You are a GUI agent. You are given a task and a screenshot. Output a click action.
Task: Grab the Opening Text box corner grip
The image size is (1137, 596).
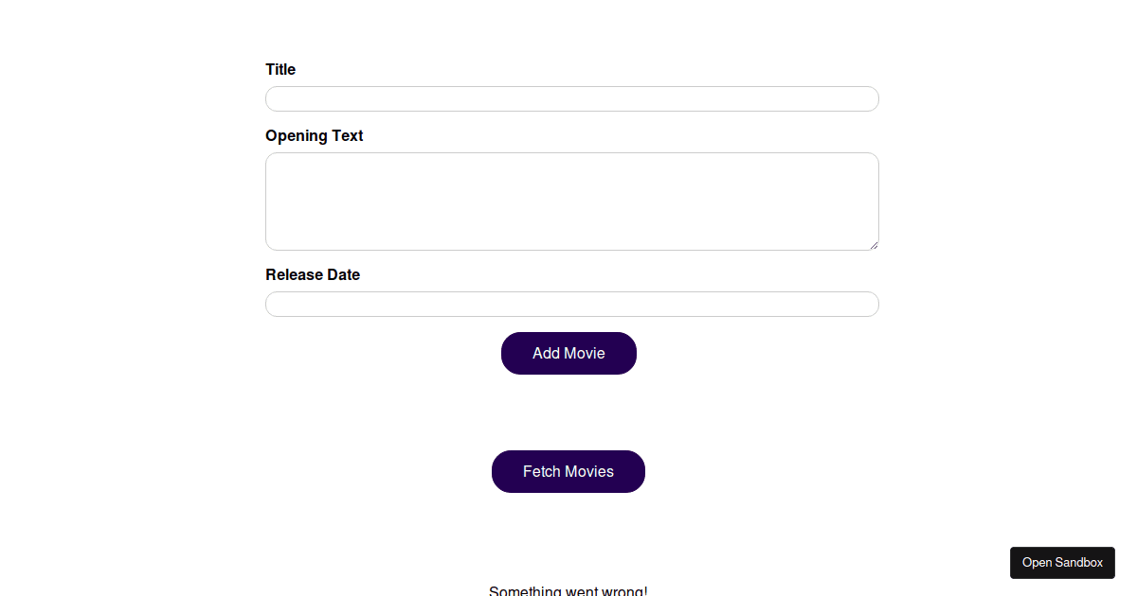coord(874,245)
